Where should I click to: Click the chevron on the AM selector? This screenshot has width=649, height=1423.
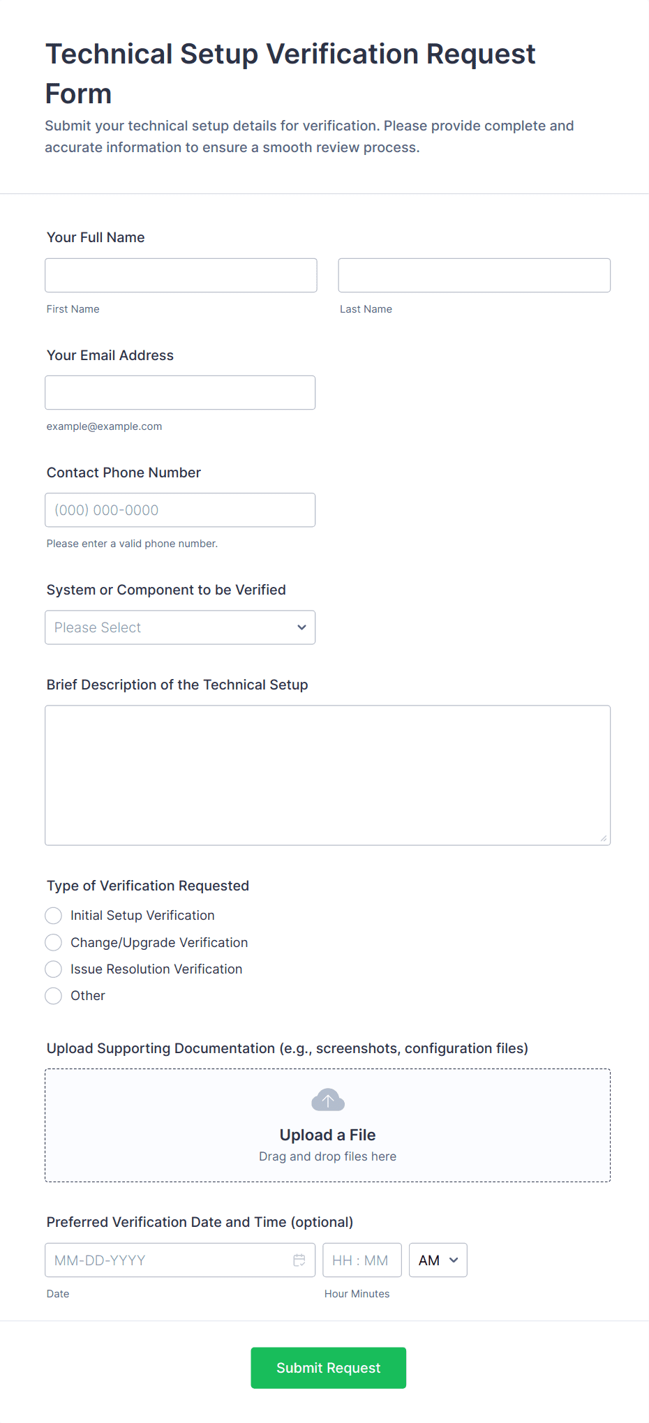pos(452,1260)
